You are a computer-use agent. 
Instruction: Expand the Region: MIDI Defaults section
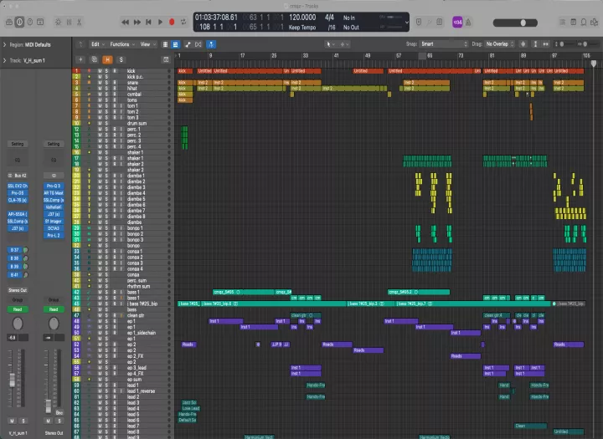5,44
